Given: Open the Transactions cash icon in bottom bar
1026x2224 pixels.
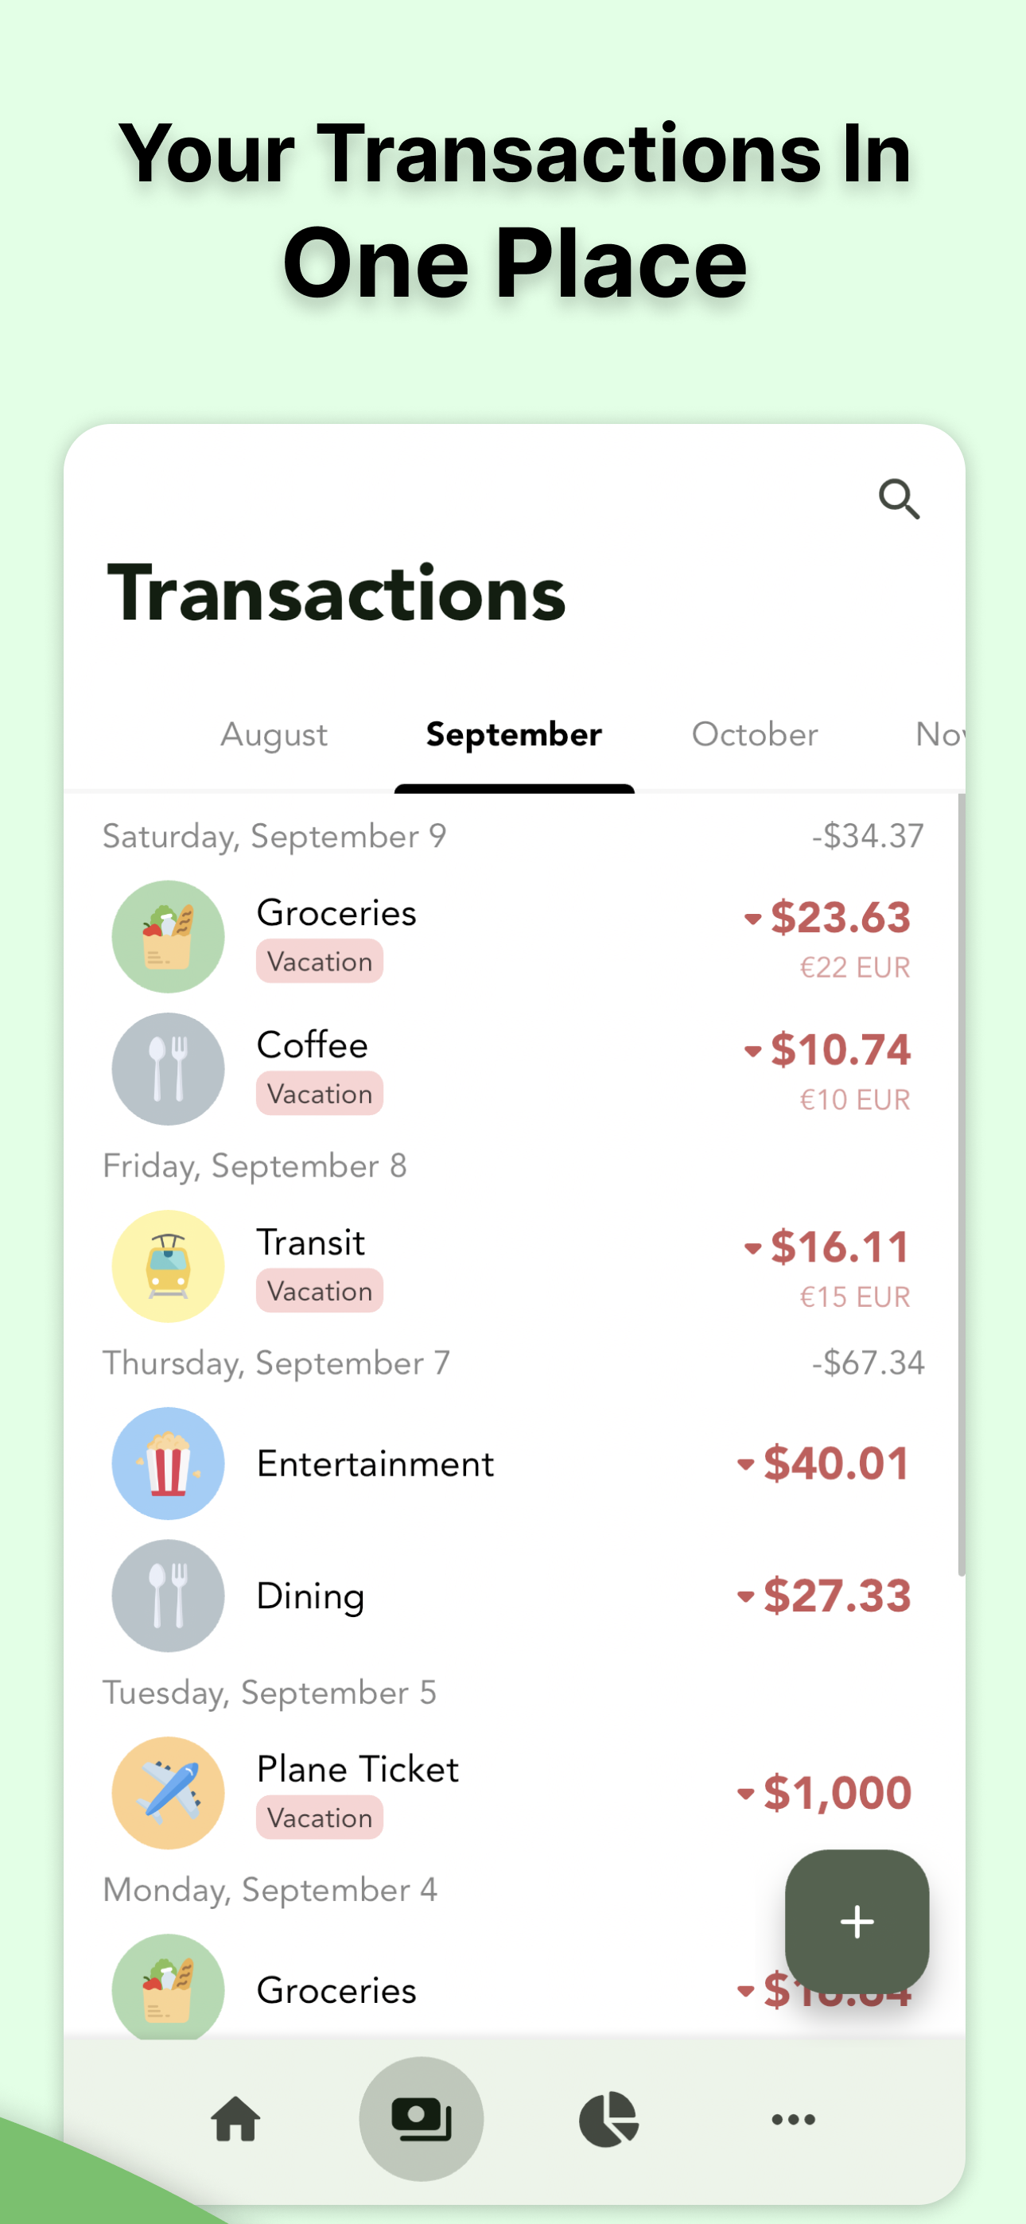Looking at the screenshot, I should click(x=422, y=2119).
